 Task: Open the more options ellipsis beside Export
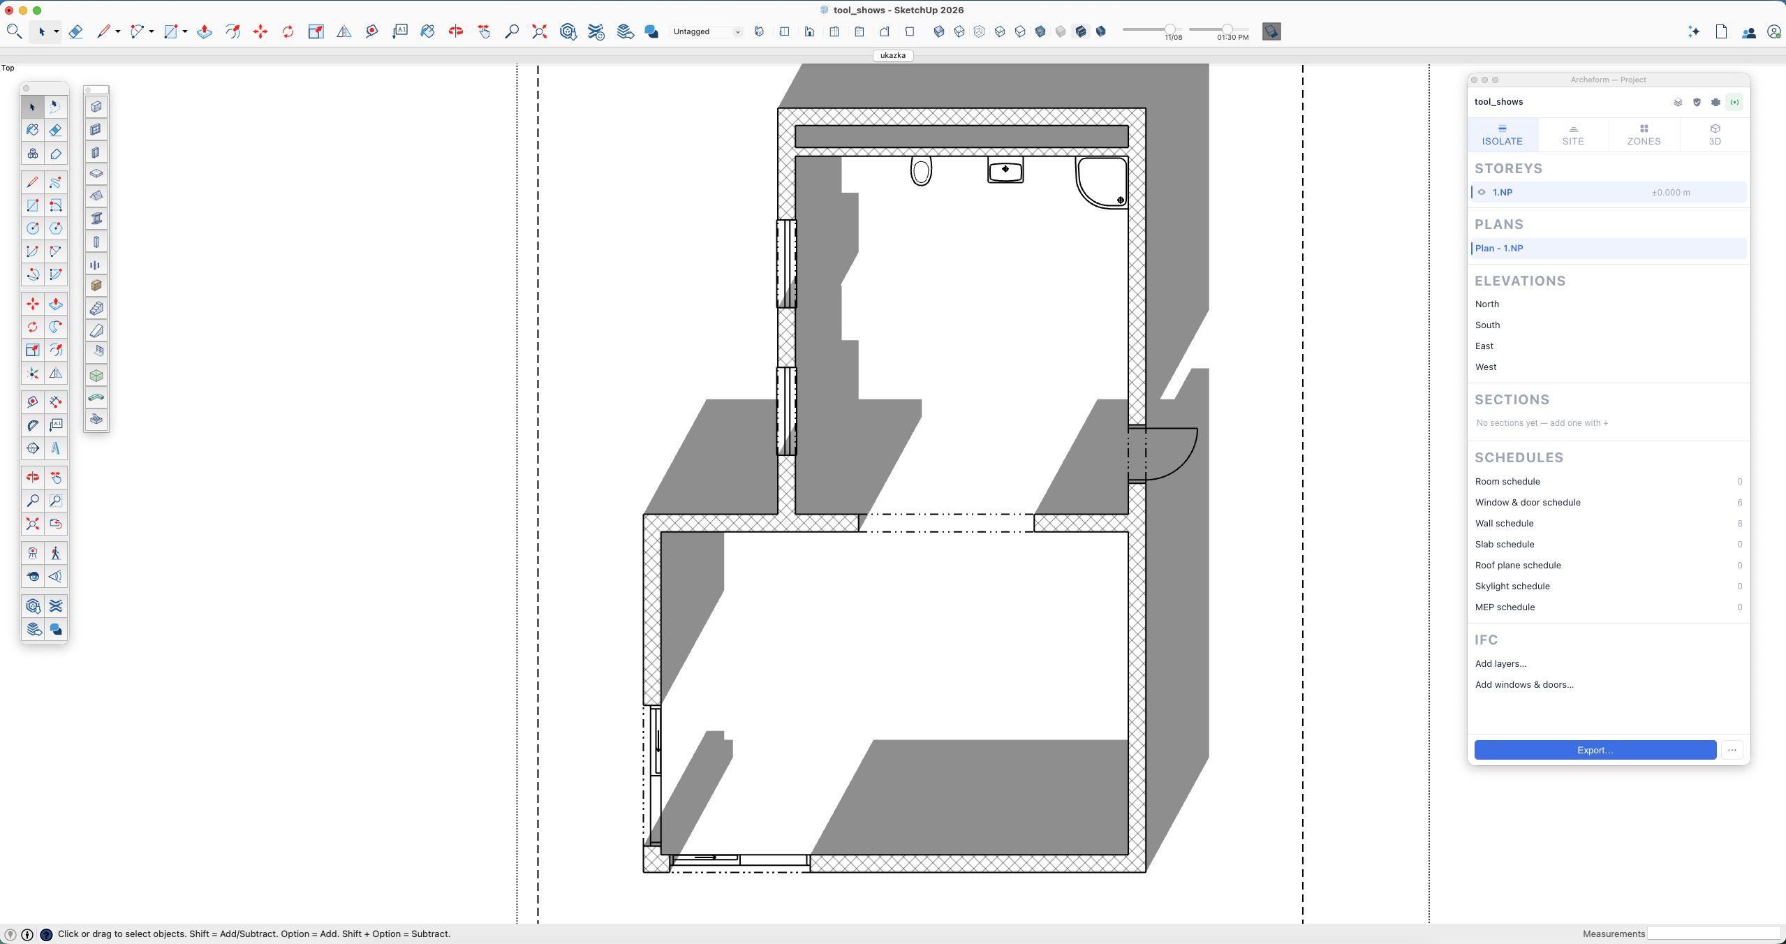tap(1732, 750)
